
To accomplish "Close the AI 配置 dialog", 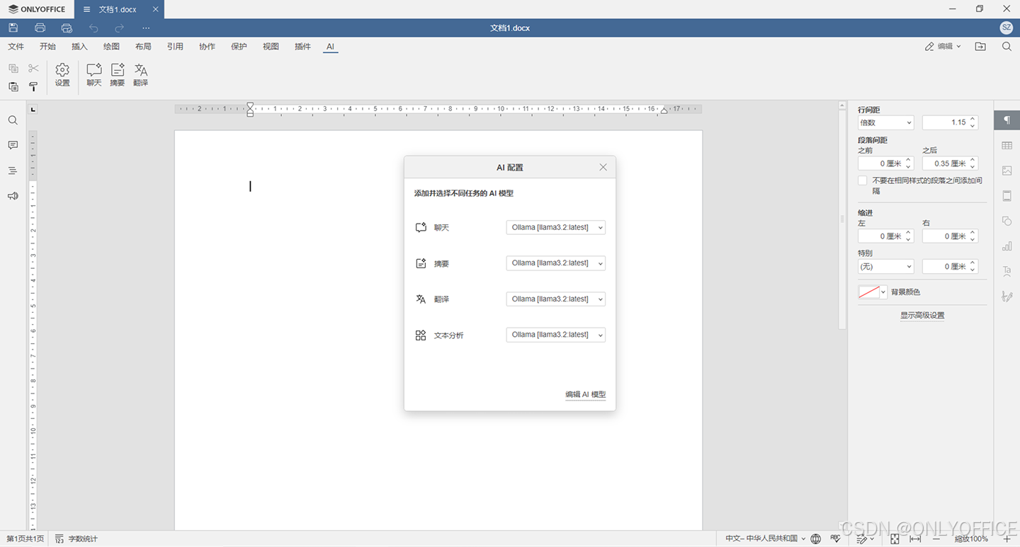I will coord(603,167).
